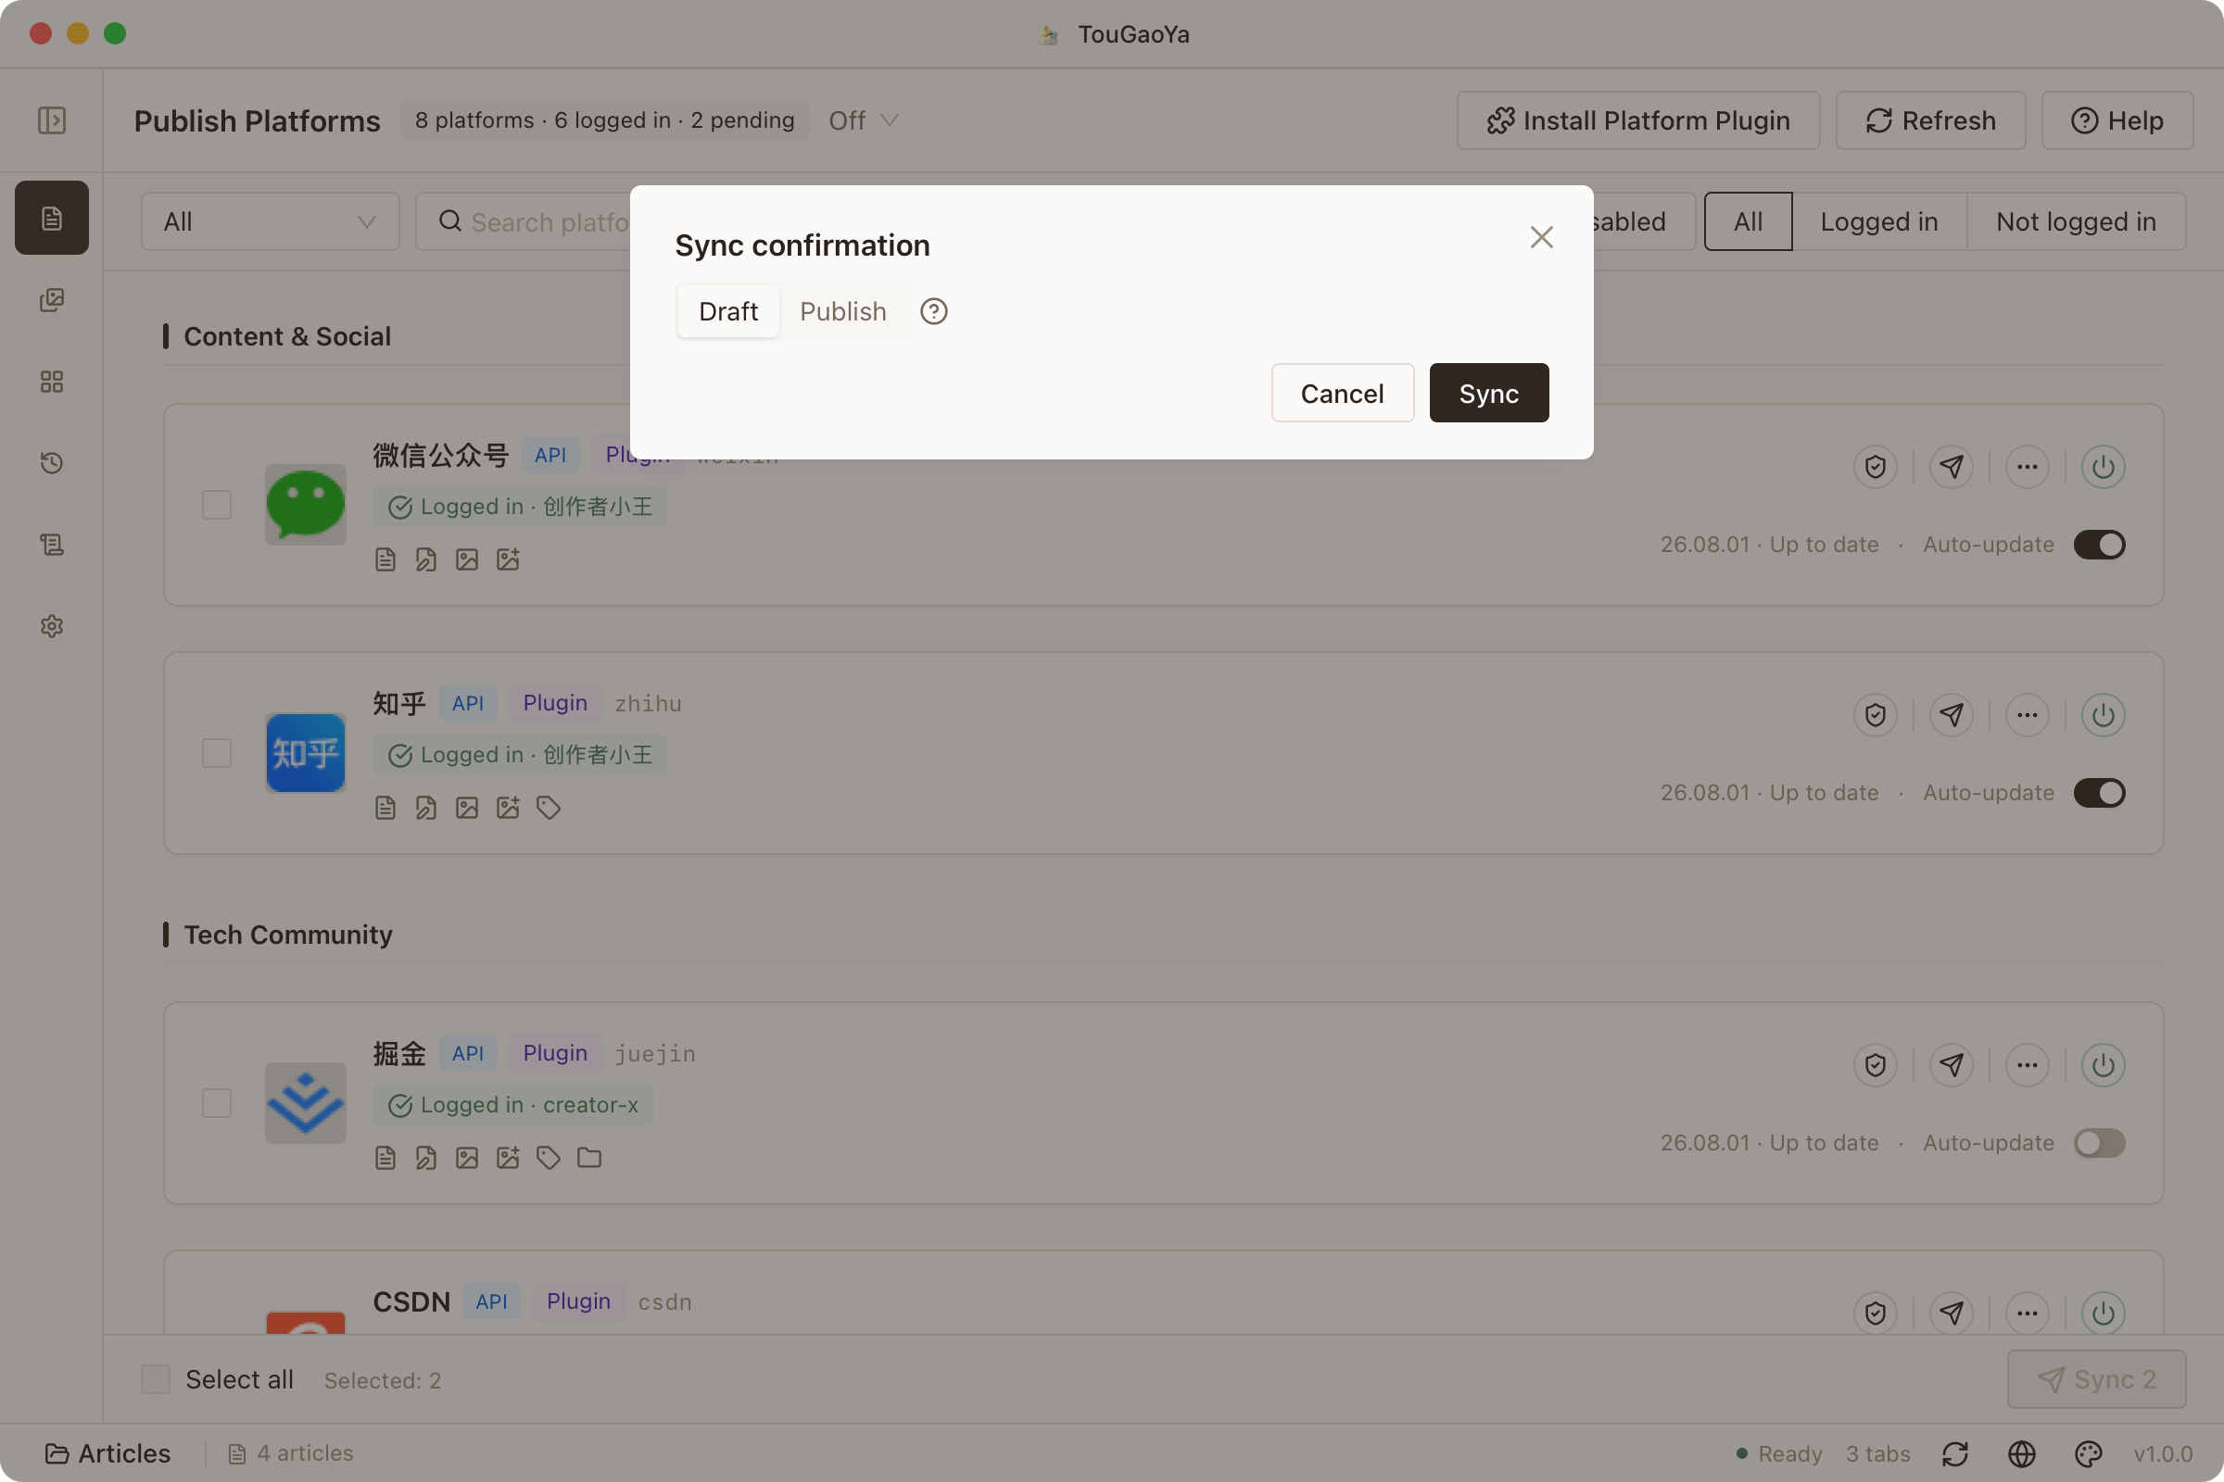The height and width of the screenshot is (1482, 2224).
Task: Confirm with the Sync button
Action: pos(1488,393)
